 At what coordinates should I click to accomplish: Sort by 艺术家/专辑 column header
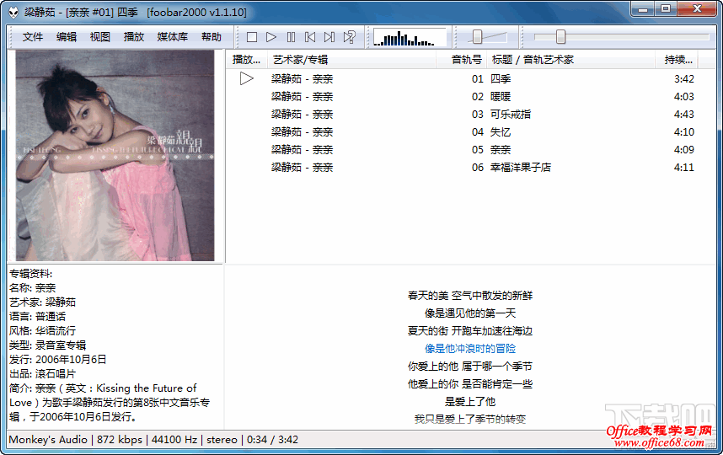point(351,60)
